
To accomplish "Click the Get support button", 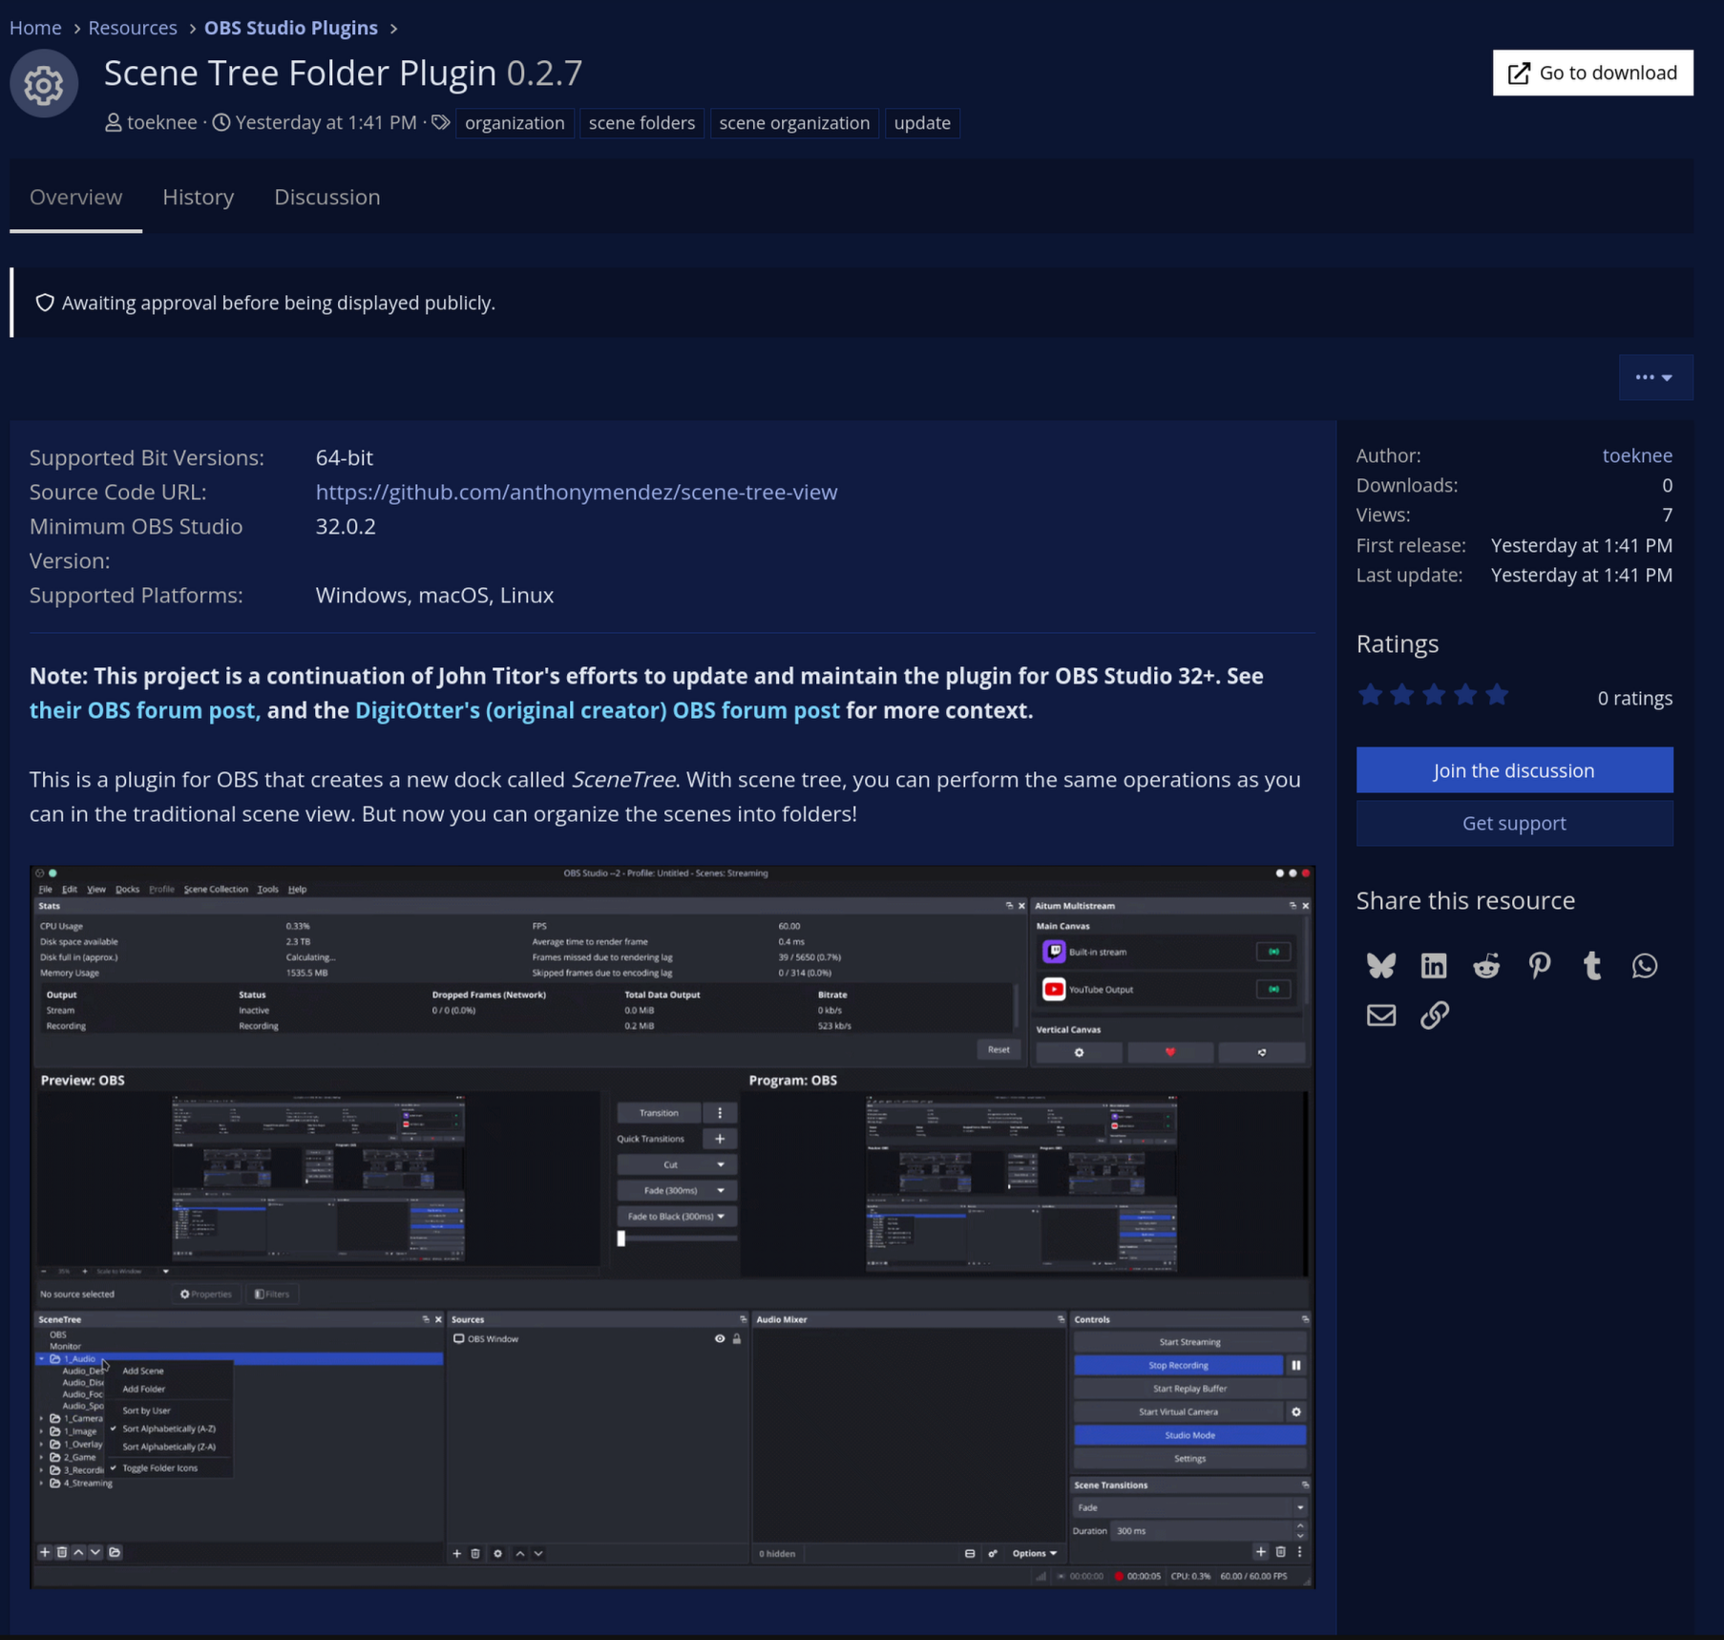I will [1514, 823].
